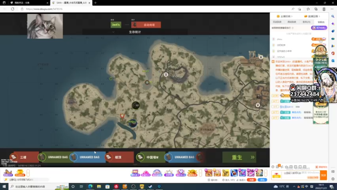The height and width of the screenshot is (190, 337).
Task: Select the 三楼 sleeping bag spawn
Action: (24, 157)
